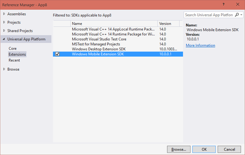Select Microsoft Visual Studio Test Core row
The image size is (245, 155).
118,39
